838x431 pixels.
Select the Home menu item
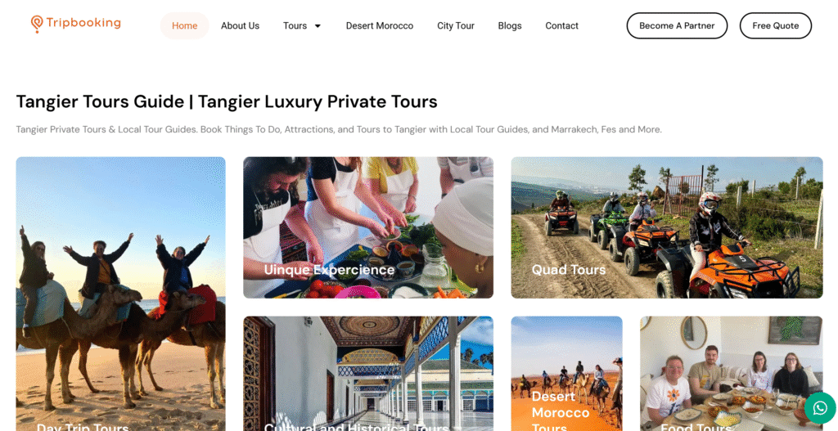coord(184,25)
